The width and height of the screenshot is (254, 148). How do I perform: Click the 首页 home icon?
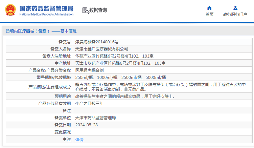(x=209, y=8)
